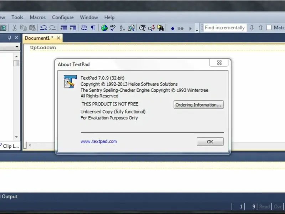Find previous with the up arrow

pos(261,28)
